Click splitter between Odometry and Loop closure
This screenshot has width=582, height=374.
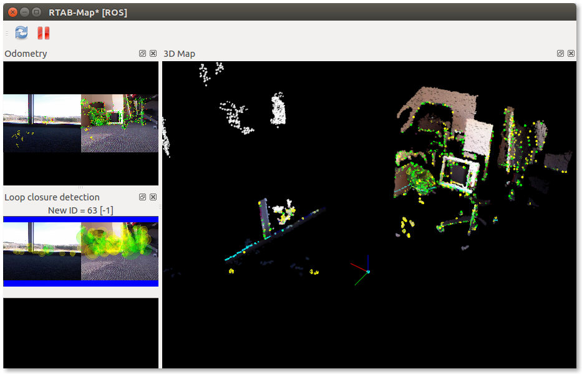(80, 187)
